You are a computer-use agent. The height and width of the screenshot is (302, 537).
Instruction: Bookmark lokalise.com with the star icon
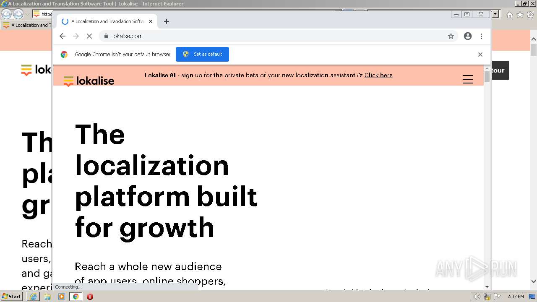[451, 36]
